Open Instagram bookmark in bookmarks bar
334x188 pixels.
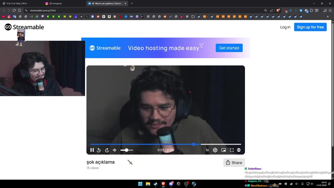pos(9,16)
